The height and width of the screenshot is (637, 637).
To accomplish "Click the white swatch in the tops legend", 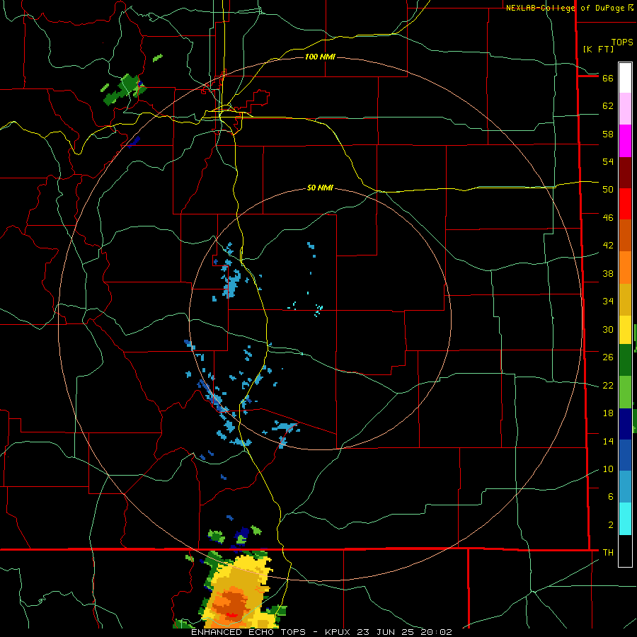I will (x=625, y=78).
